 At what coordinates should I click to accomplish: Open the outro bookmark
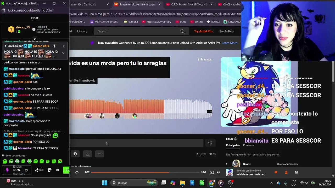[x=181, y=22]
